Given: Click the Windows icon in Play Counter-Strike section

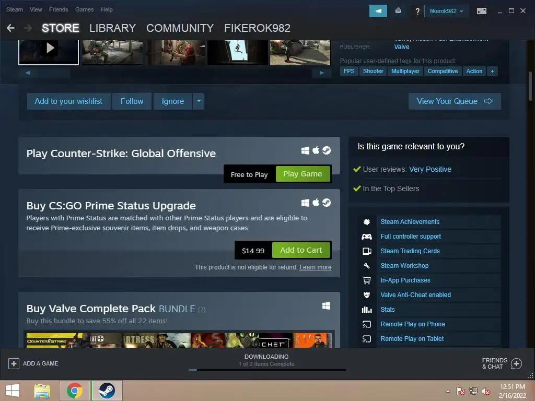Looking at the screenshot, I should (305, 150).
